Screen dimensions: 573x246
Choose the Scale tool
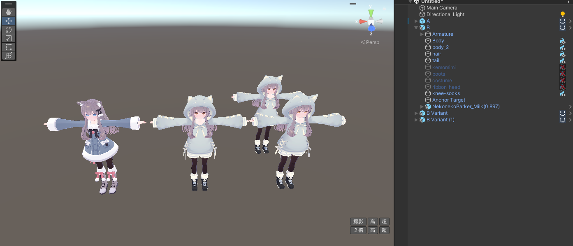(x=9, y=38)
